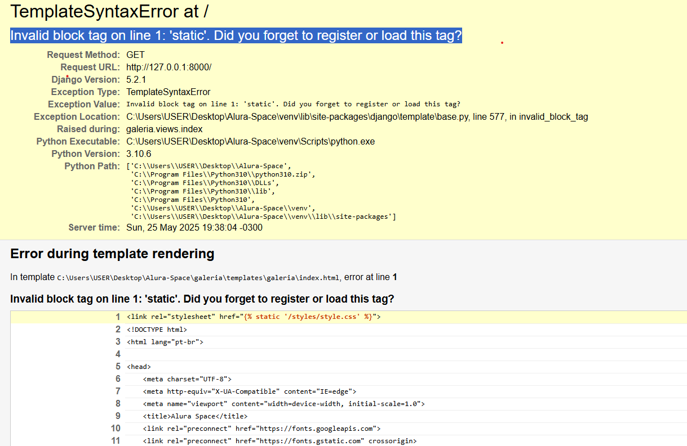687x446 pixels.
Task: Click the Django Version value 5.2.1
Action: (x=136, y=79)
